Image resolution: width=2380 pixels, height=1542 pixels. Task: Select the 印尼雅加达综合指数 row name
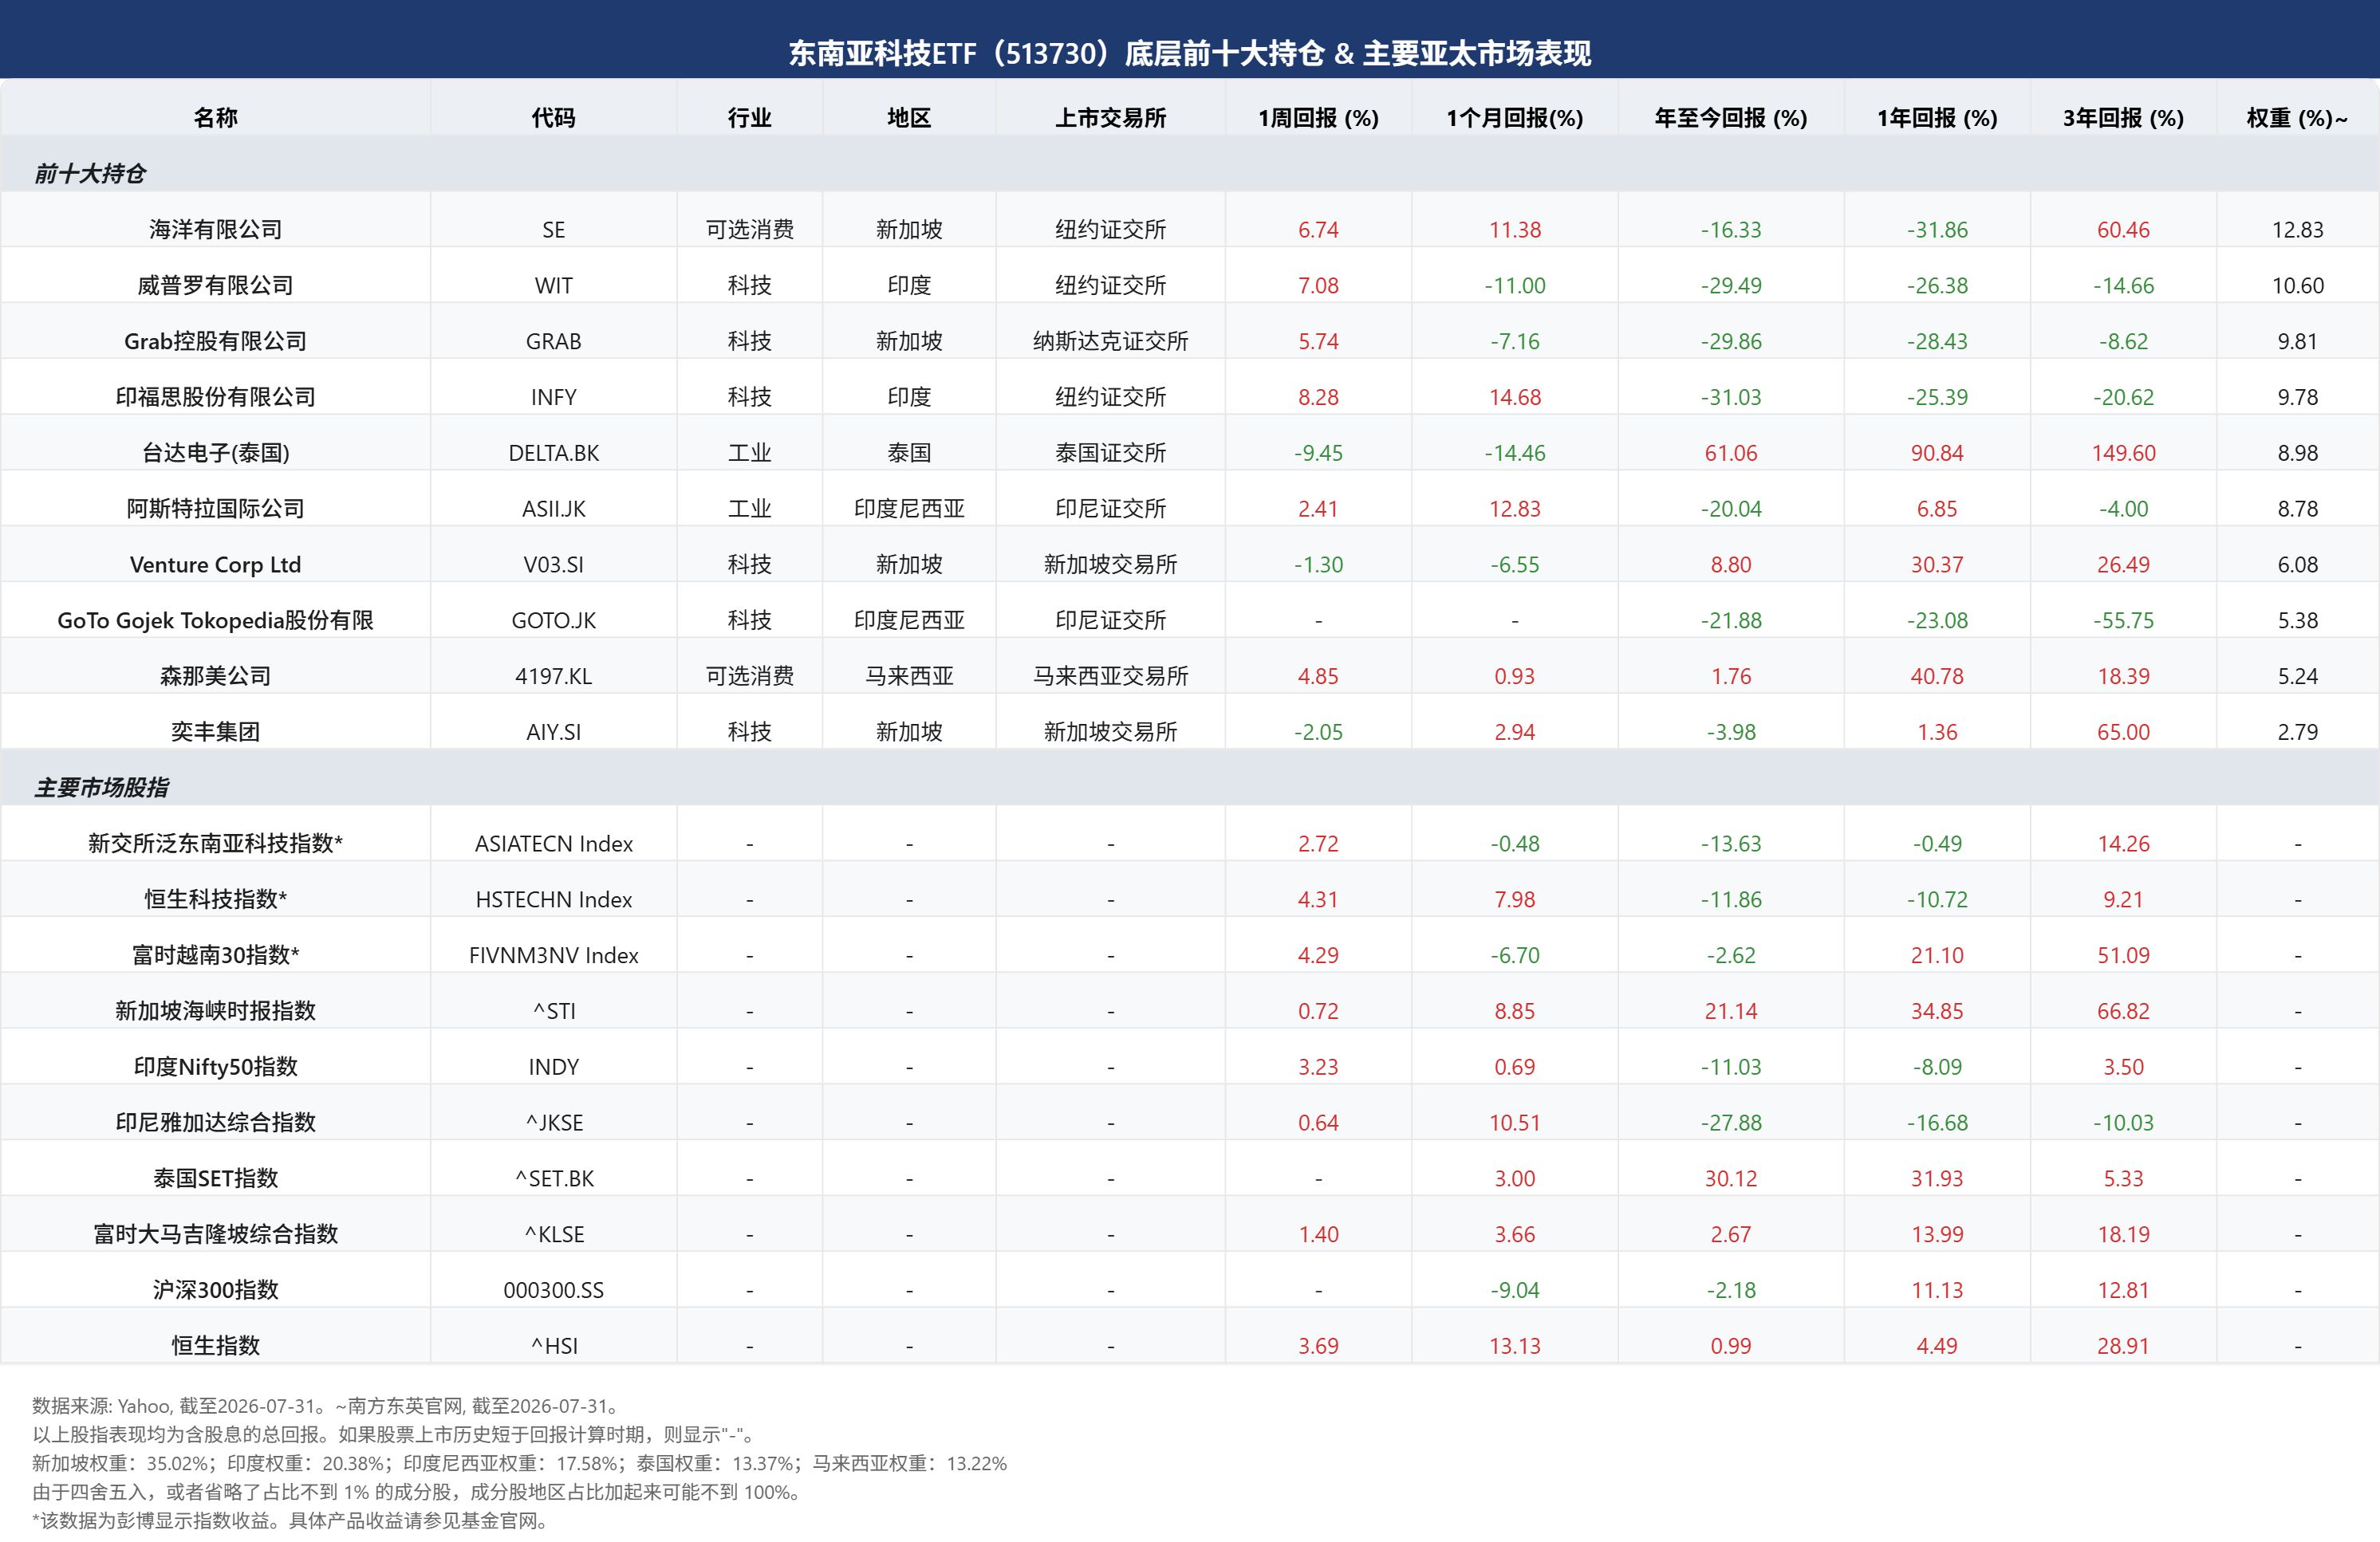(x=215, y=1123)
